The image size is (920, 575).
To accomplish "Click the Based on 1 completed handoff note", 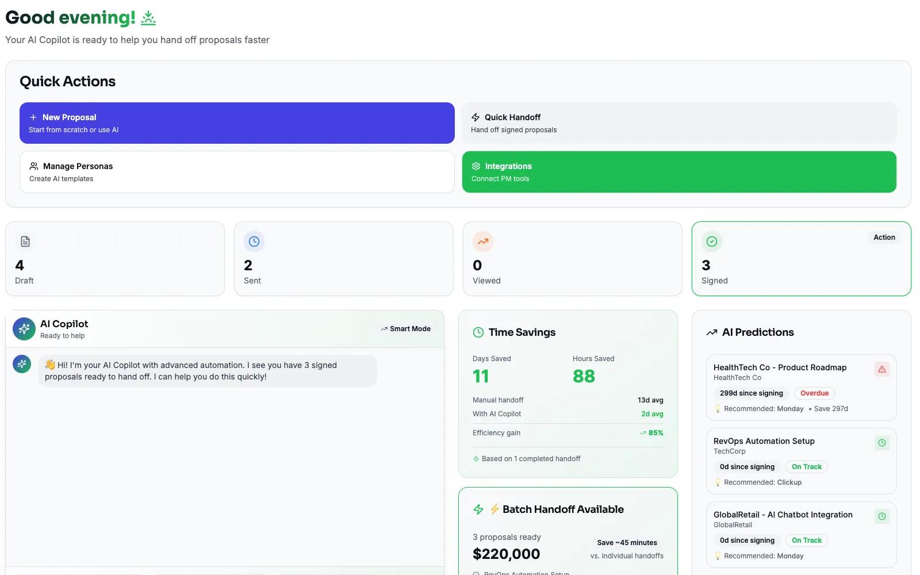I will tap(531, 459).
